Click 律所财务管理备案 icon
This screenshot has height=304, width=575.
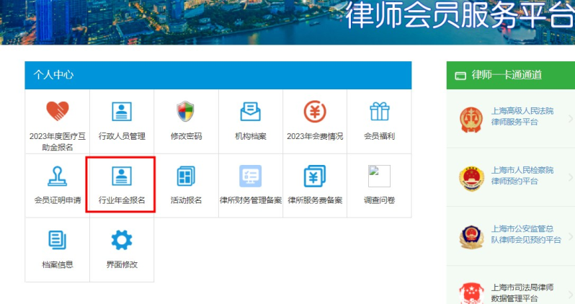250,176
